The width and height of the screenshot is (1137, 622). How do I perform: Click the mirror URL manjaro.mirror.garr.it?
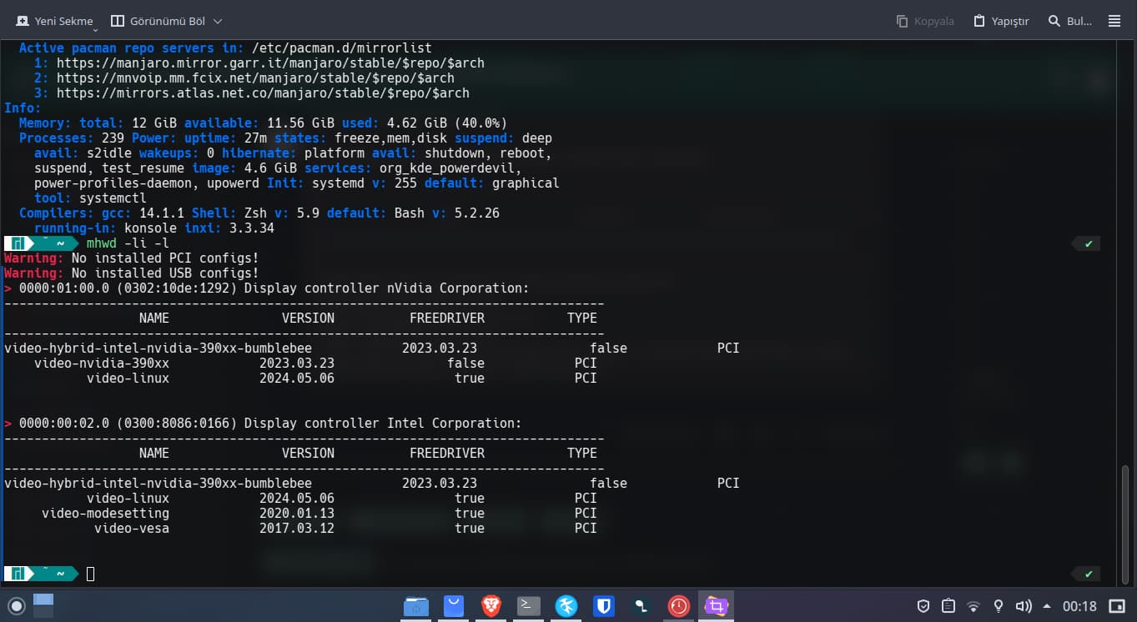(271, 63)
